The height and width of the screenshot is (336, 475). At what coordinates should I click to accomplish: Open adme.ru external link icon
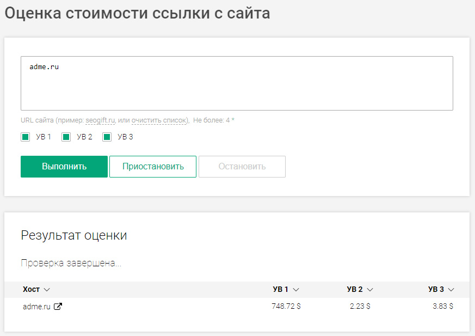pyautogui.click(x=58, y=306)
